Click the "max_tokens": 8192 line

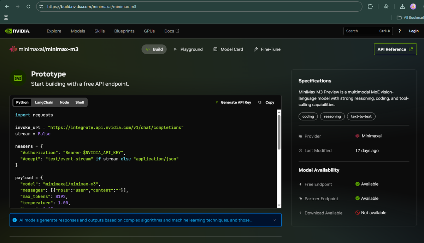(x=44, y=197)
